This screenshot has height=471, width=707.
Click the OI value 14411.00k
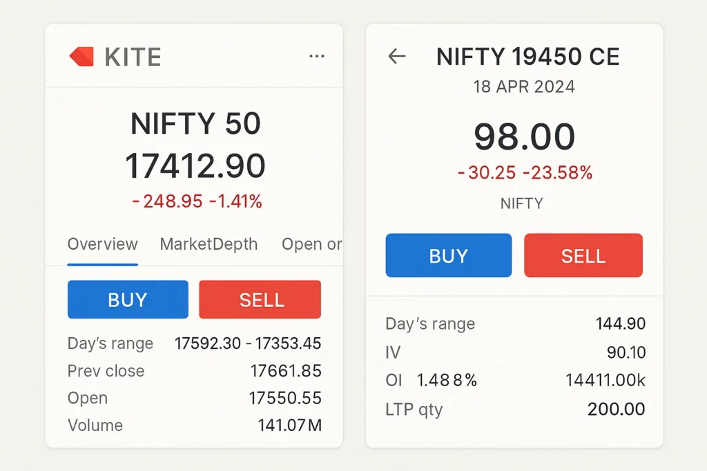click(606, 380)
